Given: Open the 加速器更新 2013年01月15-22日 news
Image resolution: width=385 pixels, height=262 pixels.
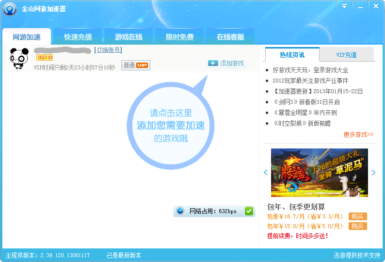Looking at the screenshot, I should coord(318,91).
